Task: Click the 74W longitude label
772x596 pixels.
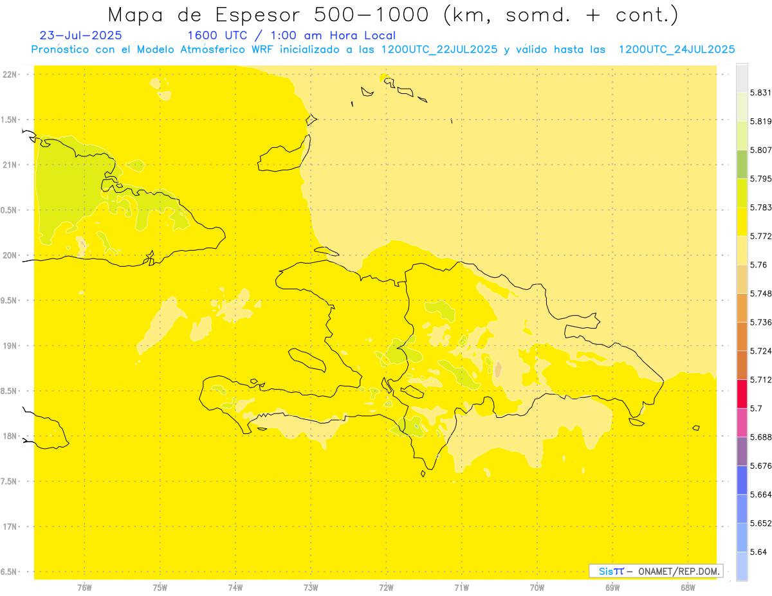Action: point(235,588)
